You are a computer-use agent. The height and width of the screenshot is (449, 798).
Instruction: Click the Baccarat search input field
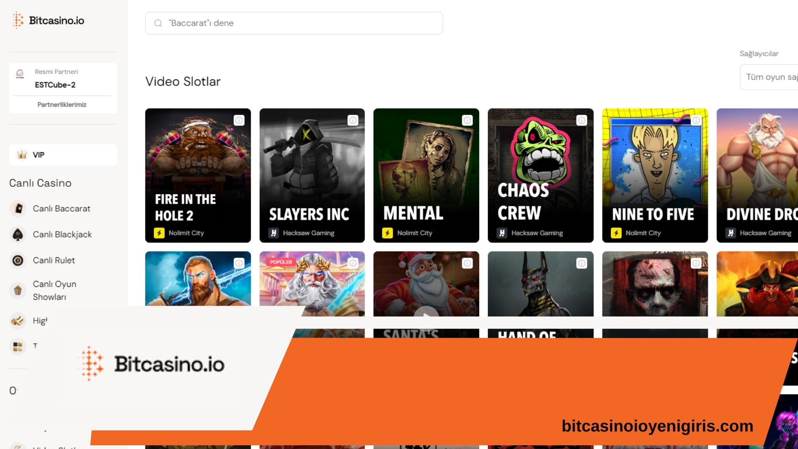click(294, 23)
